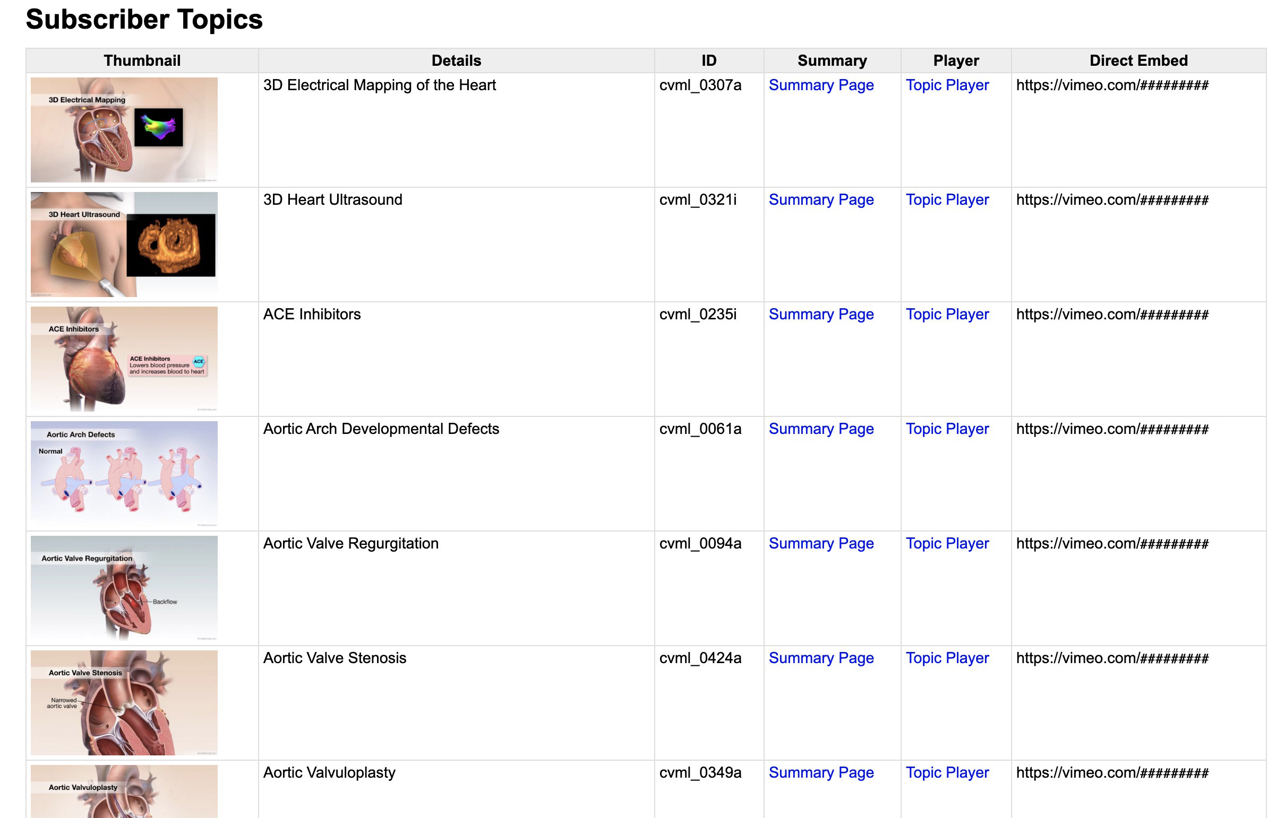Open Topic Player for 3D Electrical Mapping
This screenshot has width=1285, height=818.
click(x=947, y=85)
